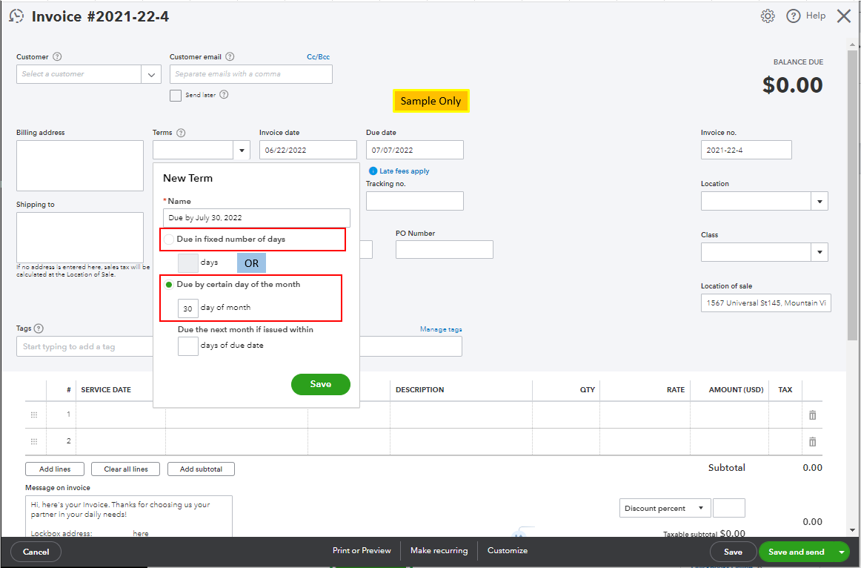Click the Invoice date field
The image size is (861, 568).
[x=307, y=150]
